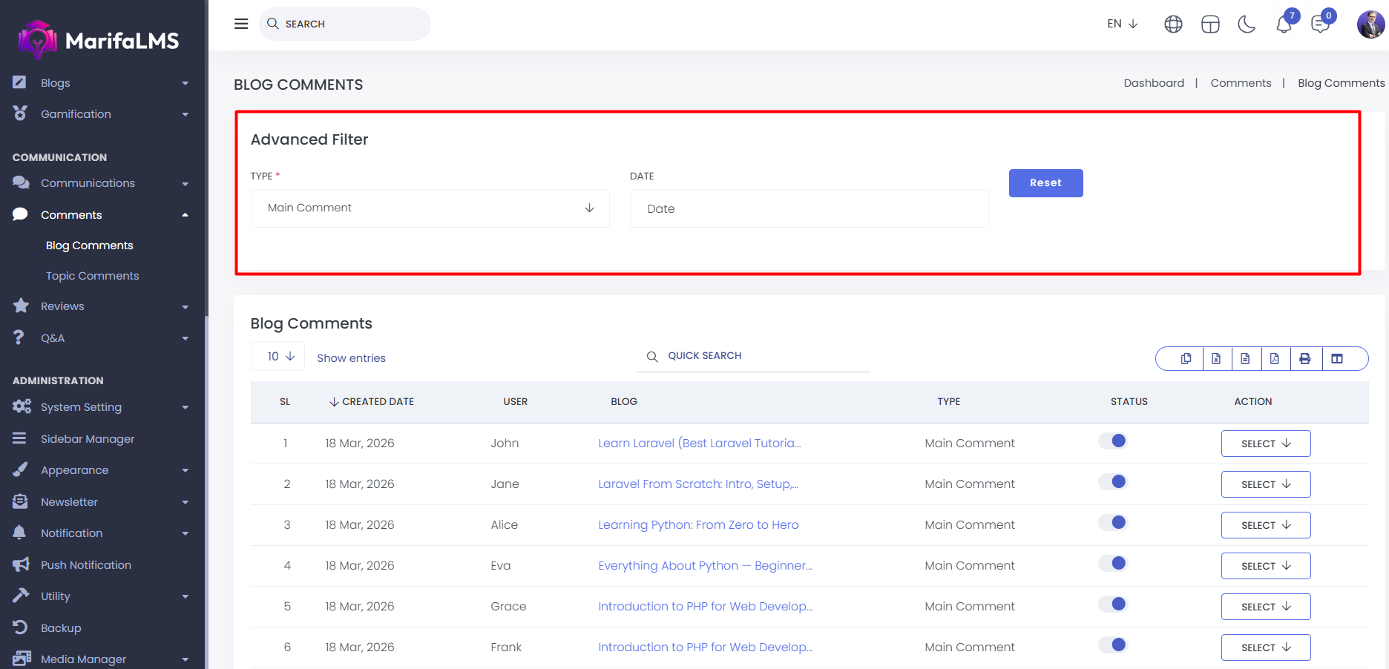Export the table as PDF
1389x669 pixels.
click(1274, 359)
